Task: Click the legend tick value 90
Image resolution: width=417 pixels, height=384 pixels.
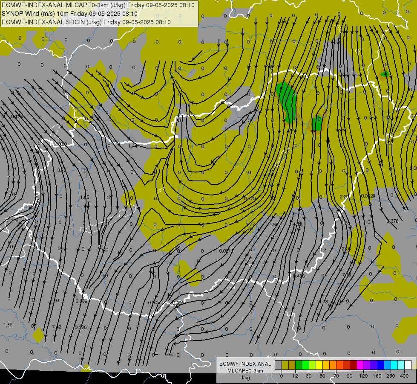Action: pyautogui.click(x=349, y=376)
